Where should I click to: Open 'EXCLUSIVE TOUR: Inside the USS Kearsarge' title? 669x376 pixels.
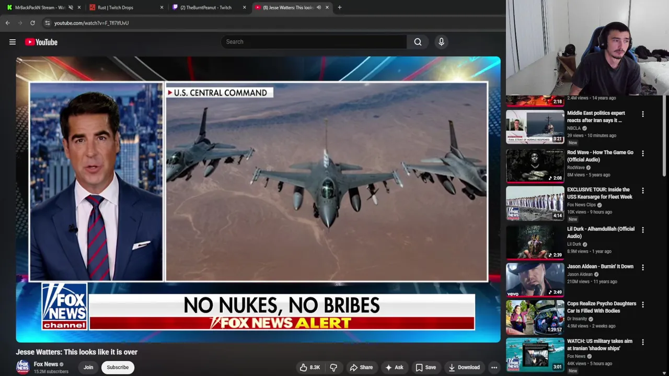(x=599, y=193)
